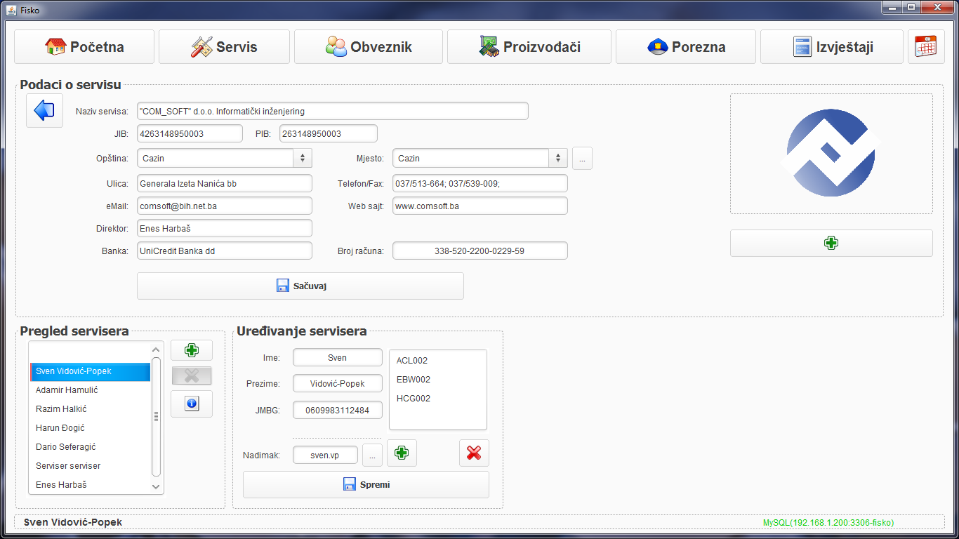Open the ellipsis button next to Mjesto
Screen dimensions: 959x539
(582, 159)
